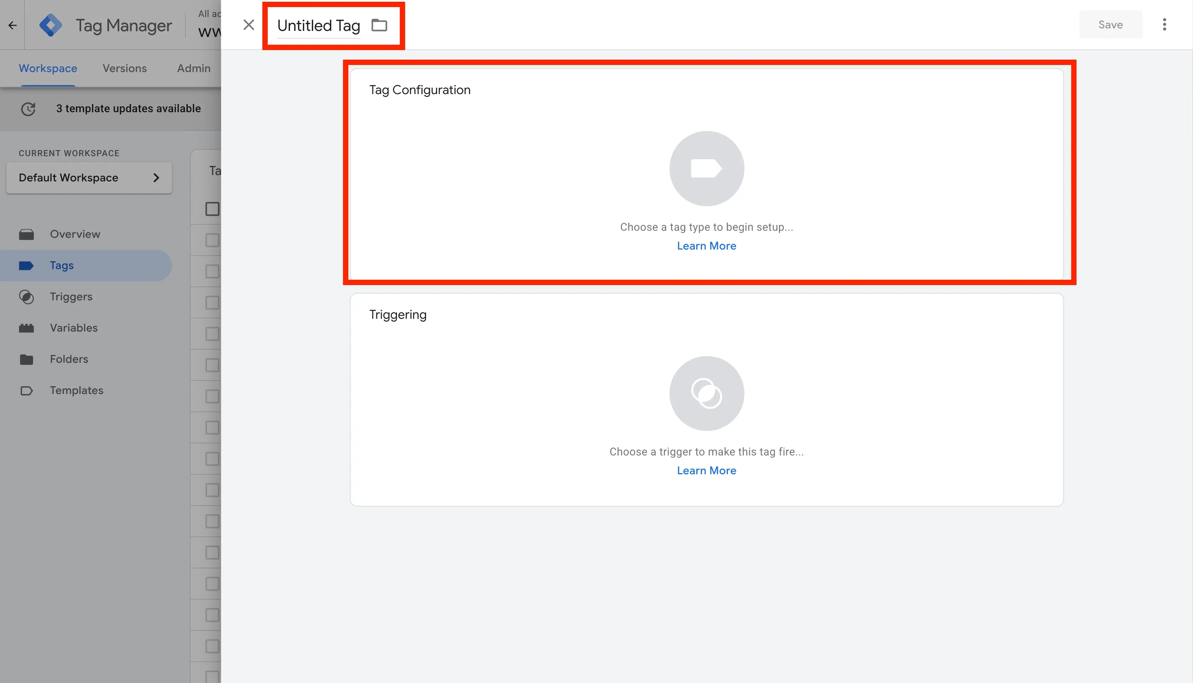Click the Templates outline tag icon

[26, 391]
